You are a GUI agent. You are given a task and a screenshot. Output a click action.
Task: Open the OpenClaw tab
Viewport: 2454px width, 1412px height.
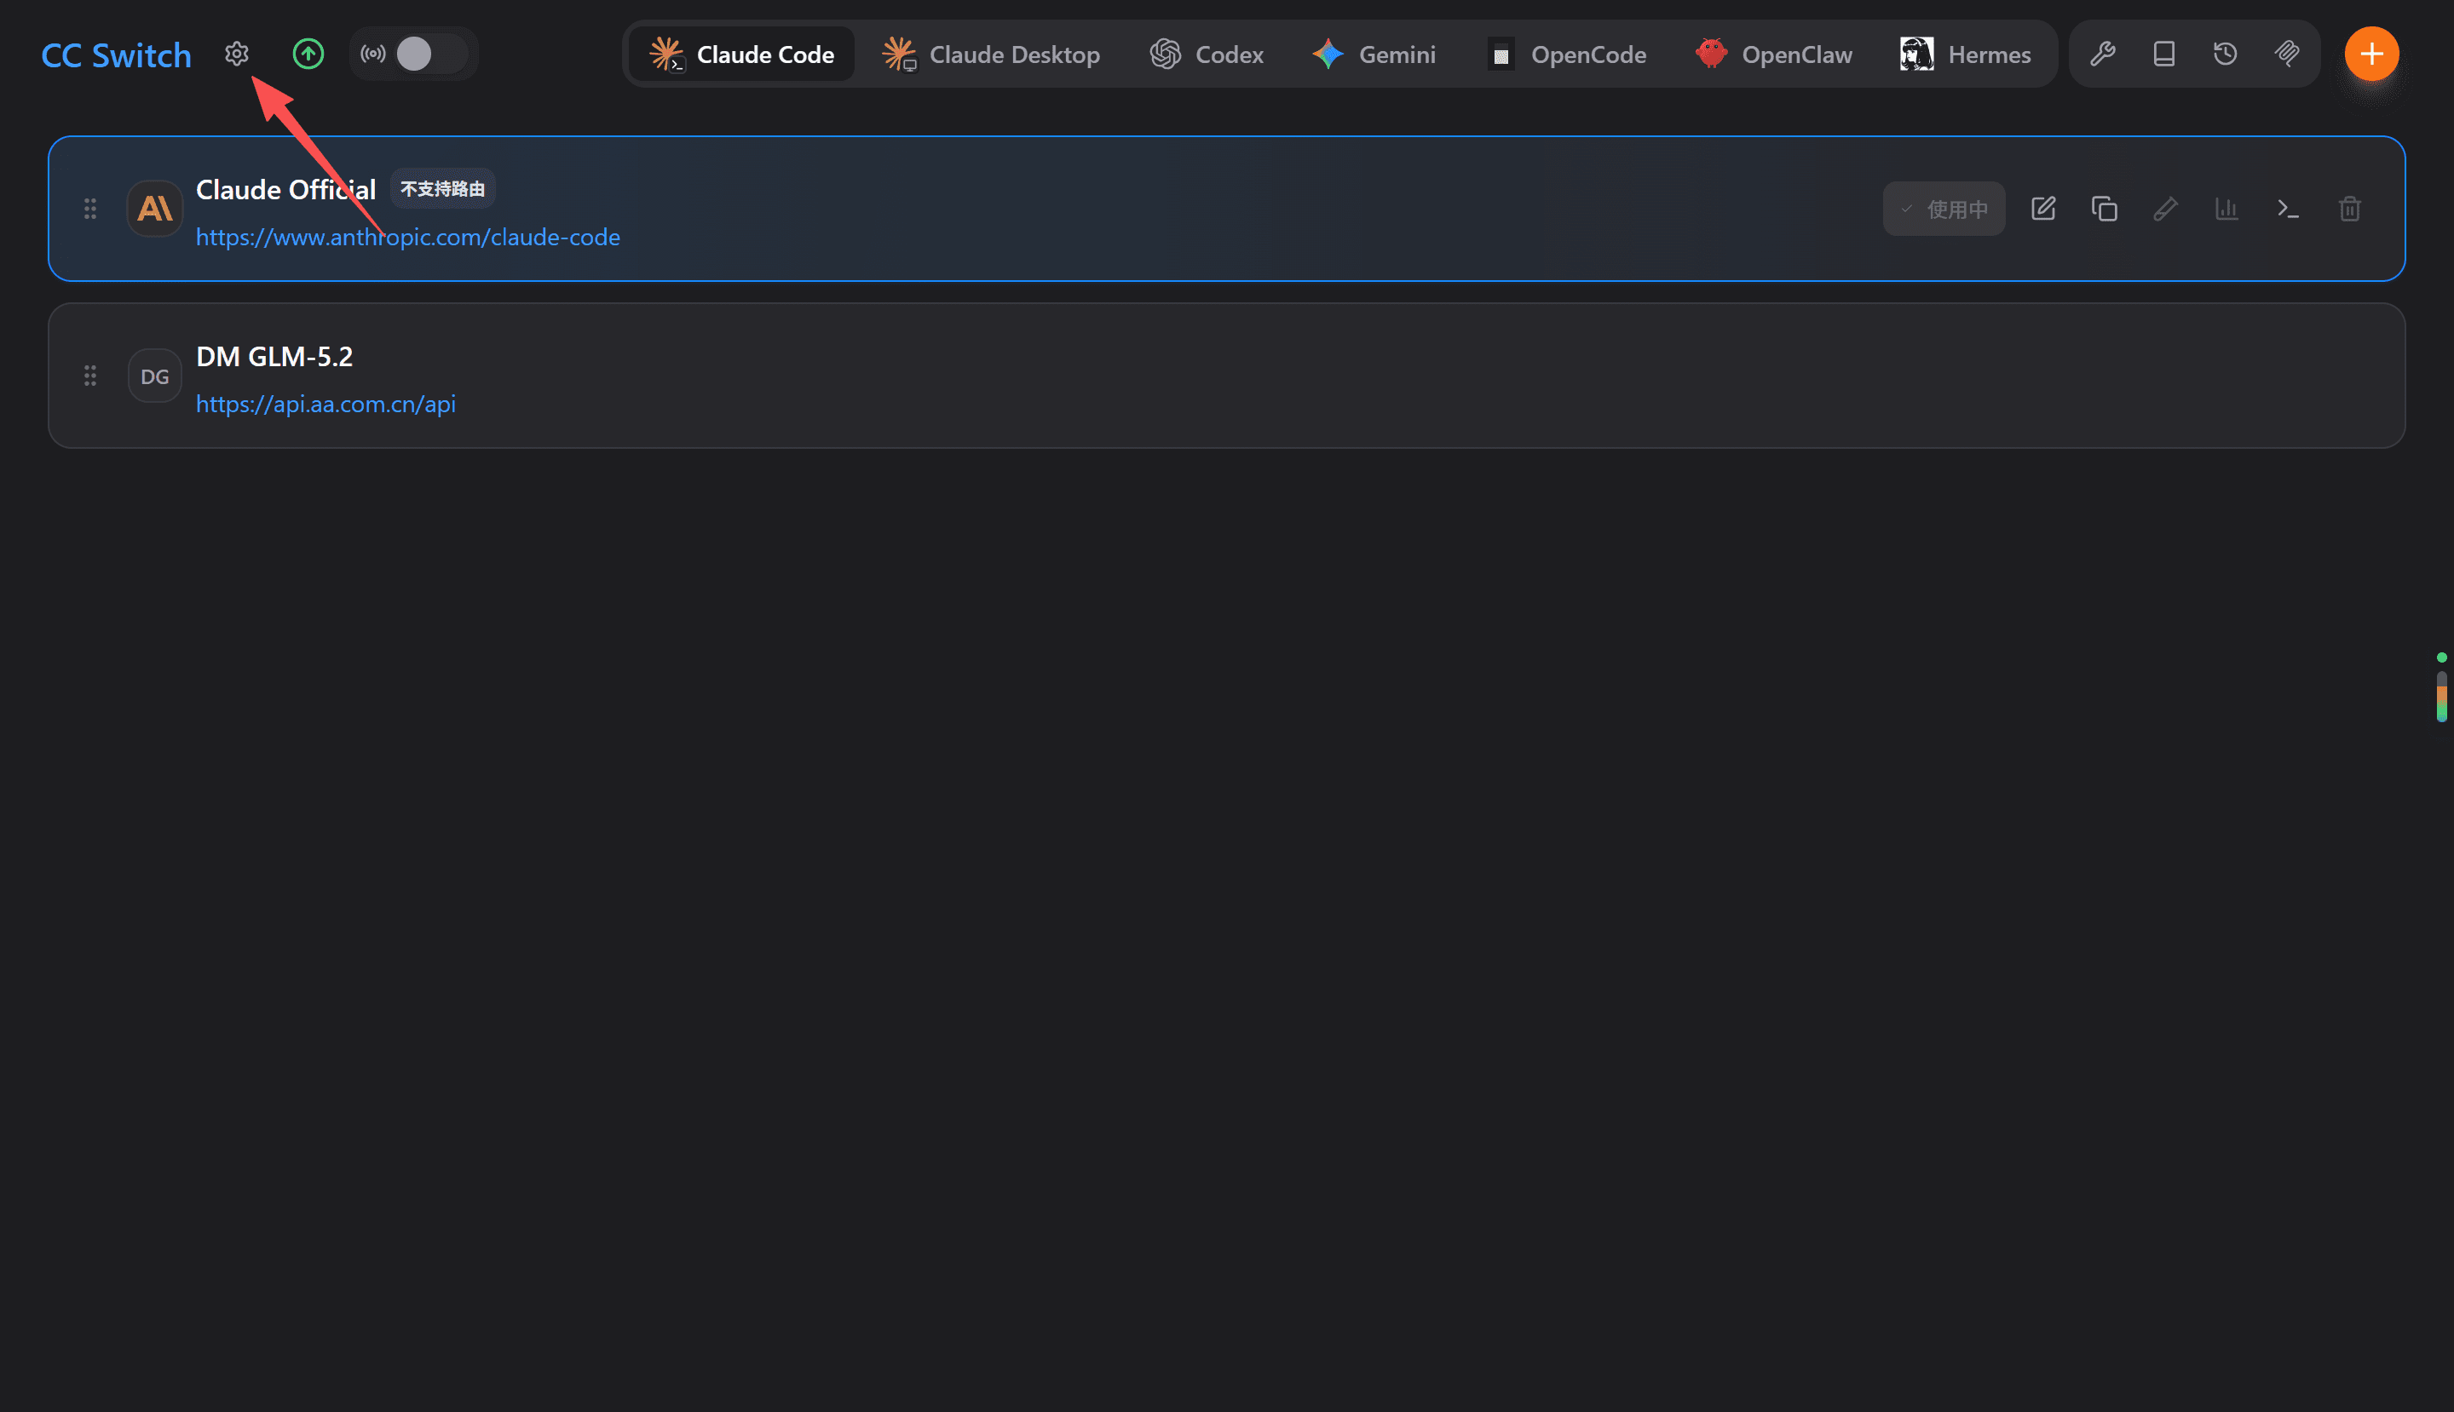[1774, 55]
